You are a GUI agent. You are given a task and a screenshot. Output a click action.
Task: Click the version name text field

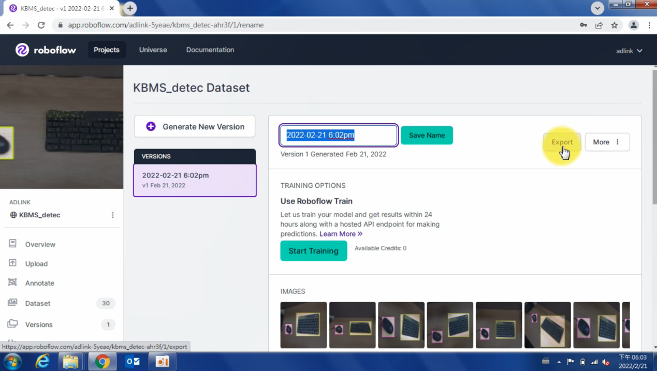[x=339, y=136]
